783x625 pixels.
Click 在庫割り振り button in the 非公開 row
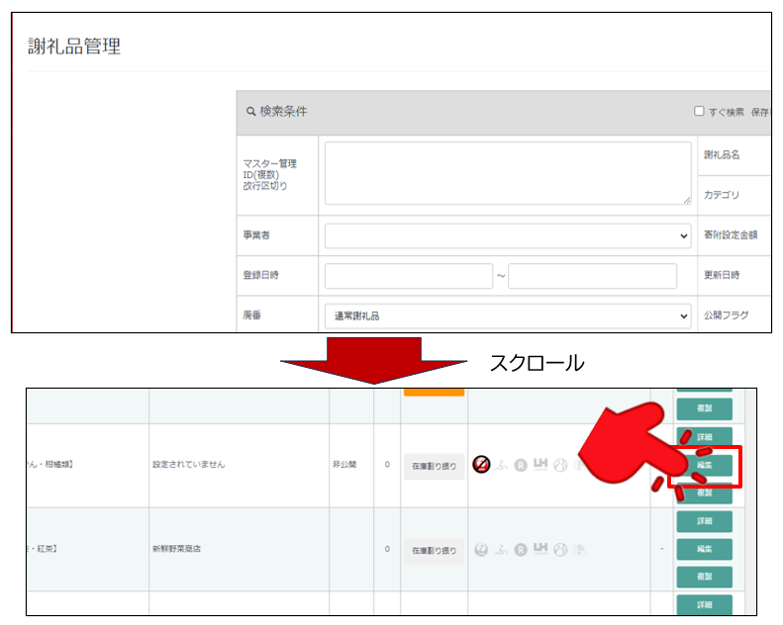[434, 466]
